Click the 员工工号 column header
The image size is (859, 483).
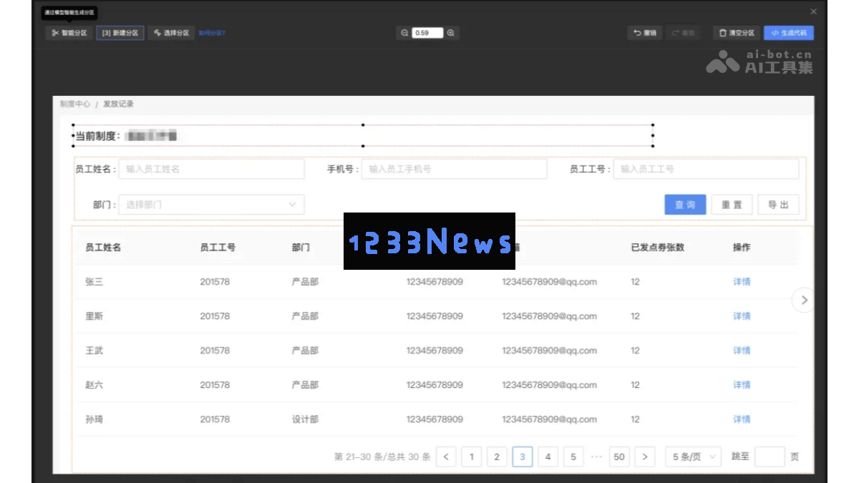[218, 248]
